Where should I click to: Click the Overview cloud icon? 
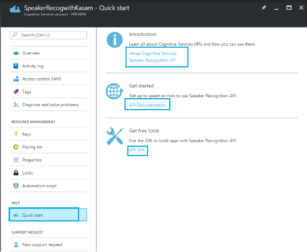pyautogui.click(x=16, y=53)
